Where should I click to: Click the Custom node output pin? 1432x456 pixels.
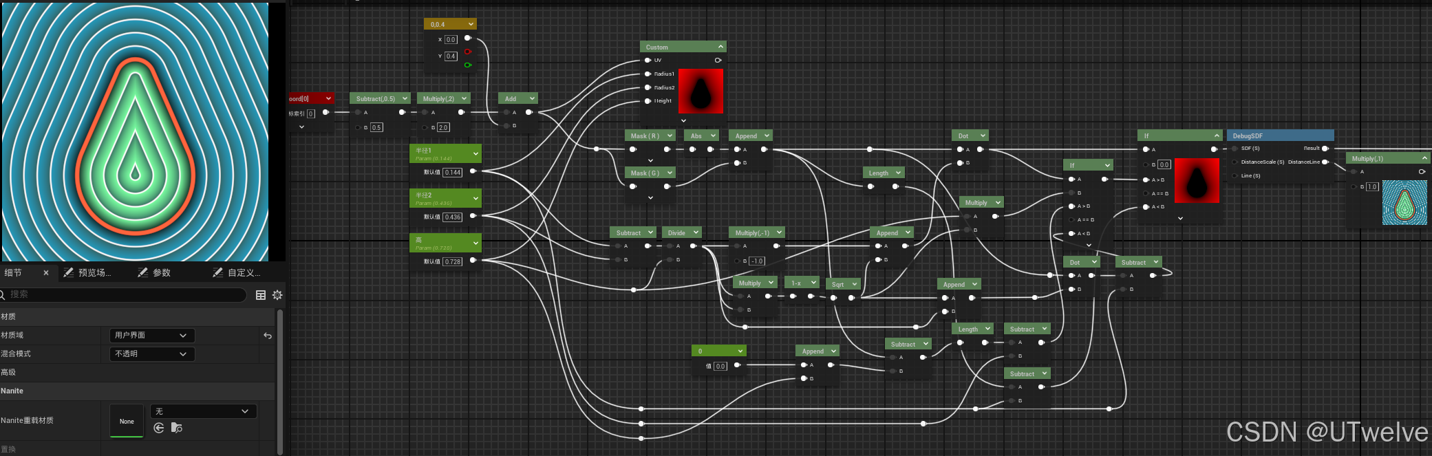tap(718, 61)
